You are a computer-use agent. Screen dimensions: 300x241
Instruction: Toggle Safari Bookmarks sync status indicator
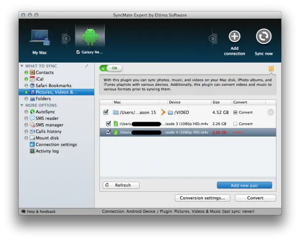(26, 85)
